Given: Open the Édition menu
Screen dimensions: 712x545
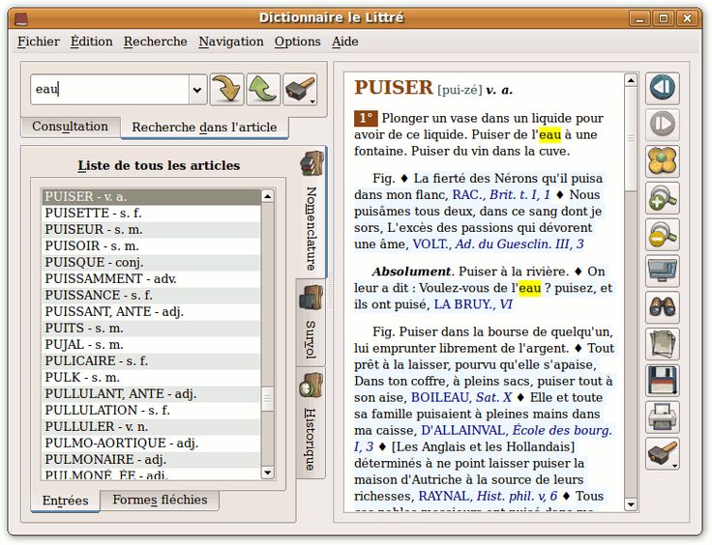Looking at the screenshot, I should tap(91, 42).
